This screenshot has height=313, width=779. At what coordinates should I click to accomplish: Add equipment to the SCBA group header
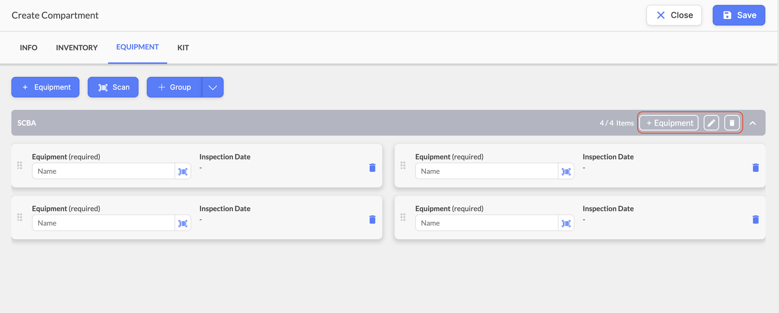tap(669, 123)
